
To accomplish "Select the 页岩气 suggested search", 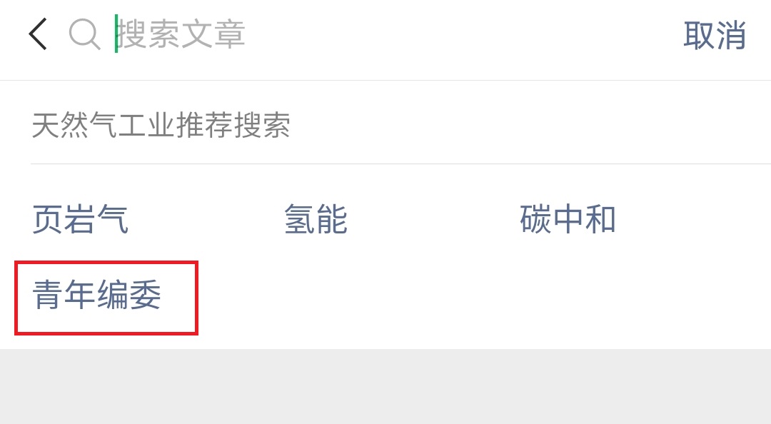I will (x=81, y=219).
